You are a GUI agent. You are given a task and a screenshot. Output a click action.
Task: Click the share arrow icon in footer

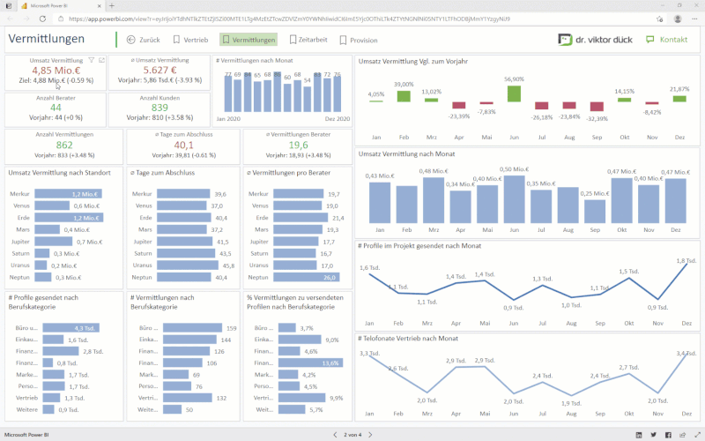tap(682, 435)
